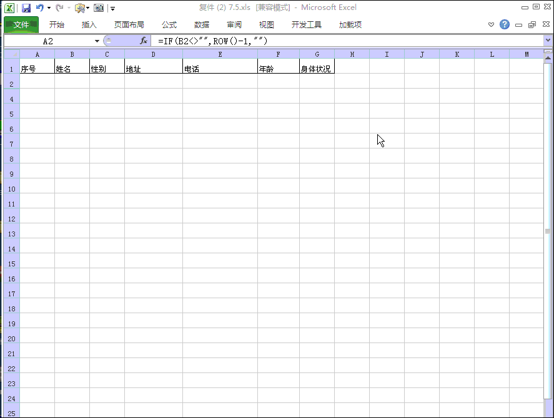Minimize the ribbon with the small chevron

[491, 25]
